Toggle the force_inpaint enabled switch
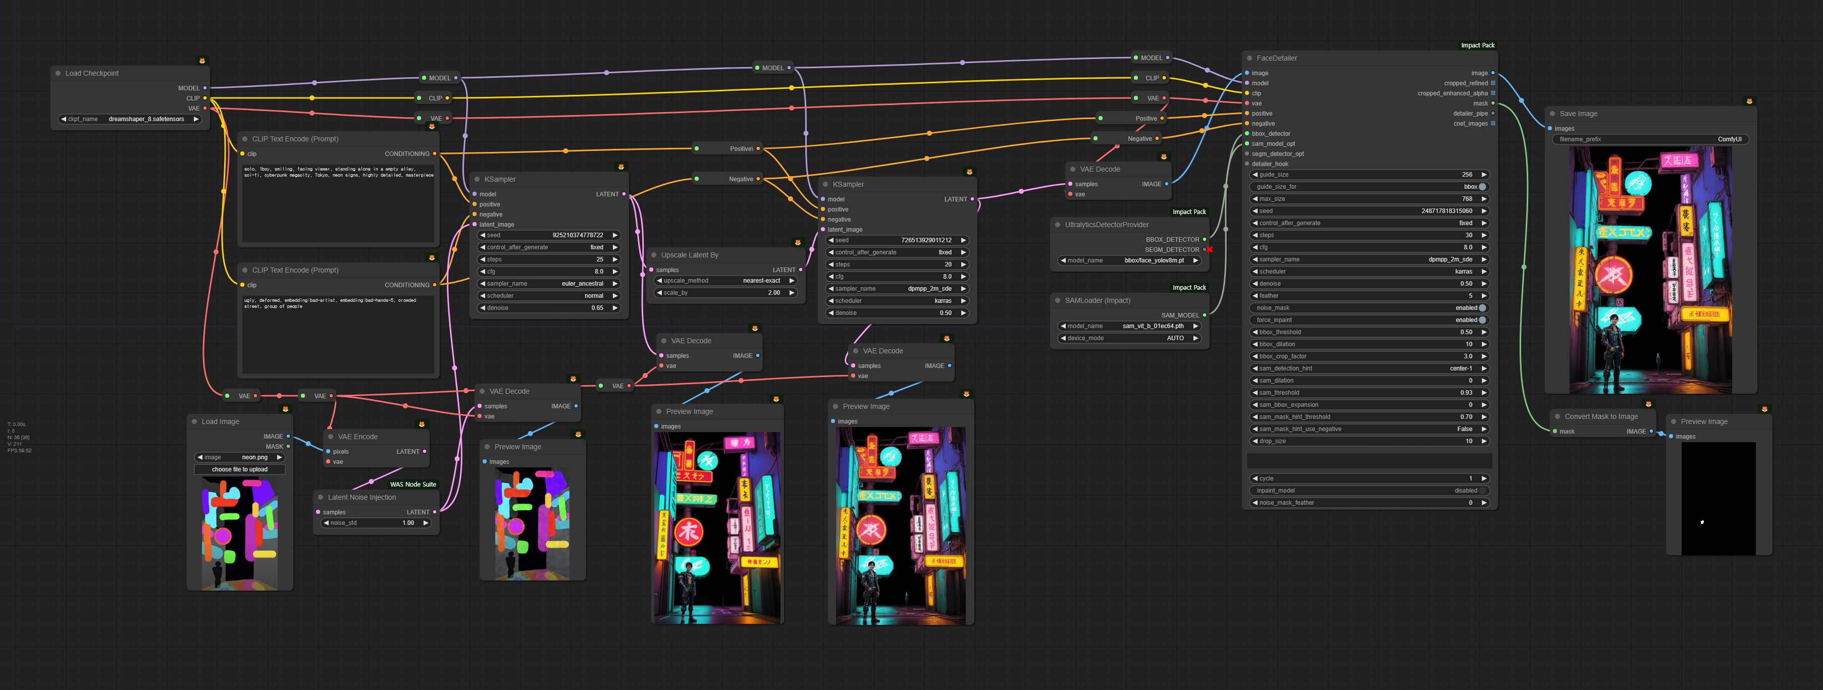 (x=1482, y=320)
